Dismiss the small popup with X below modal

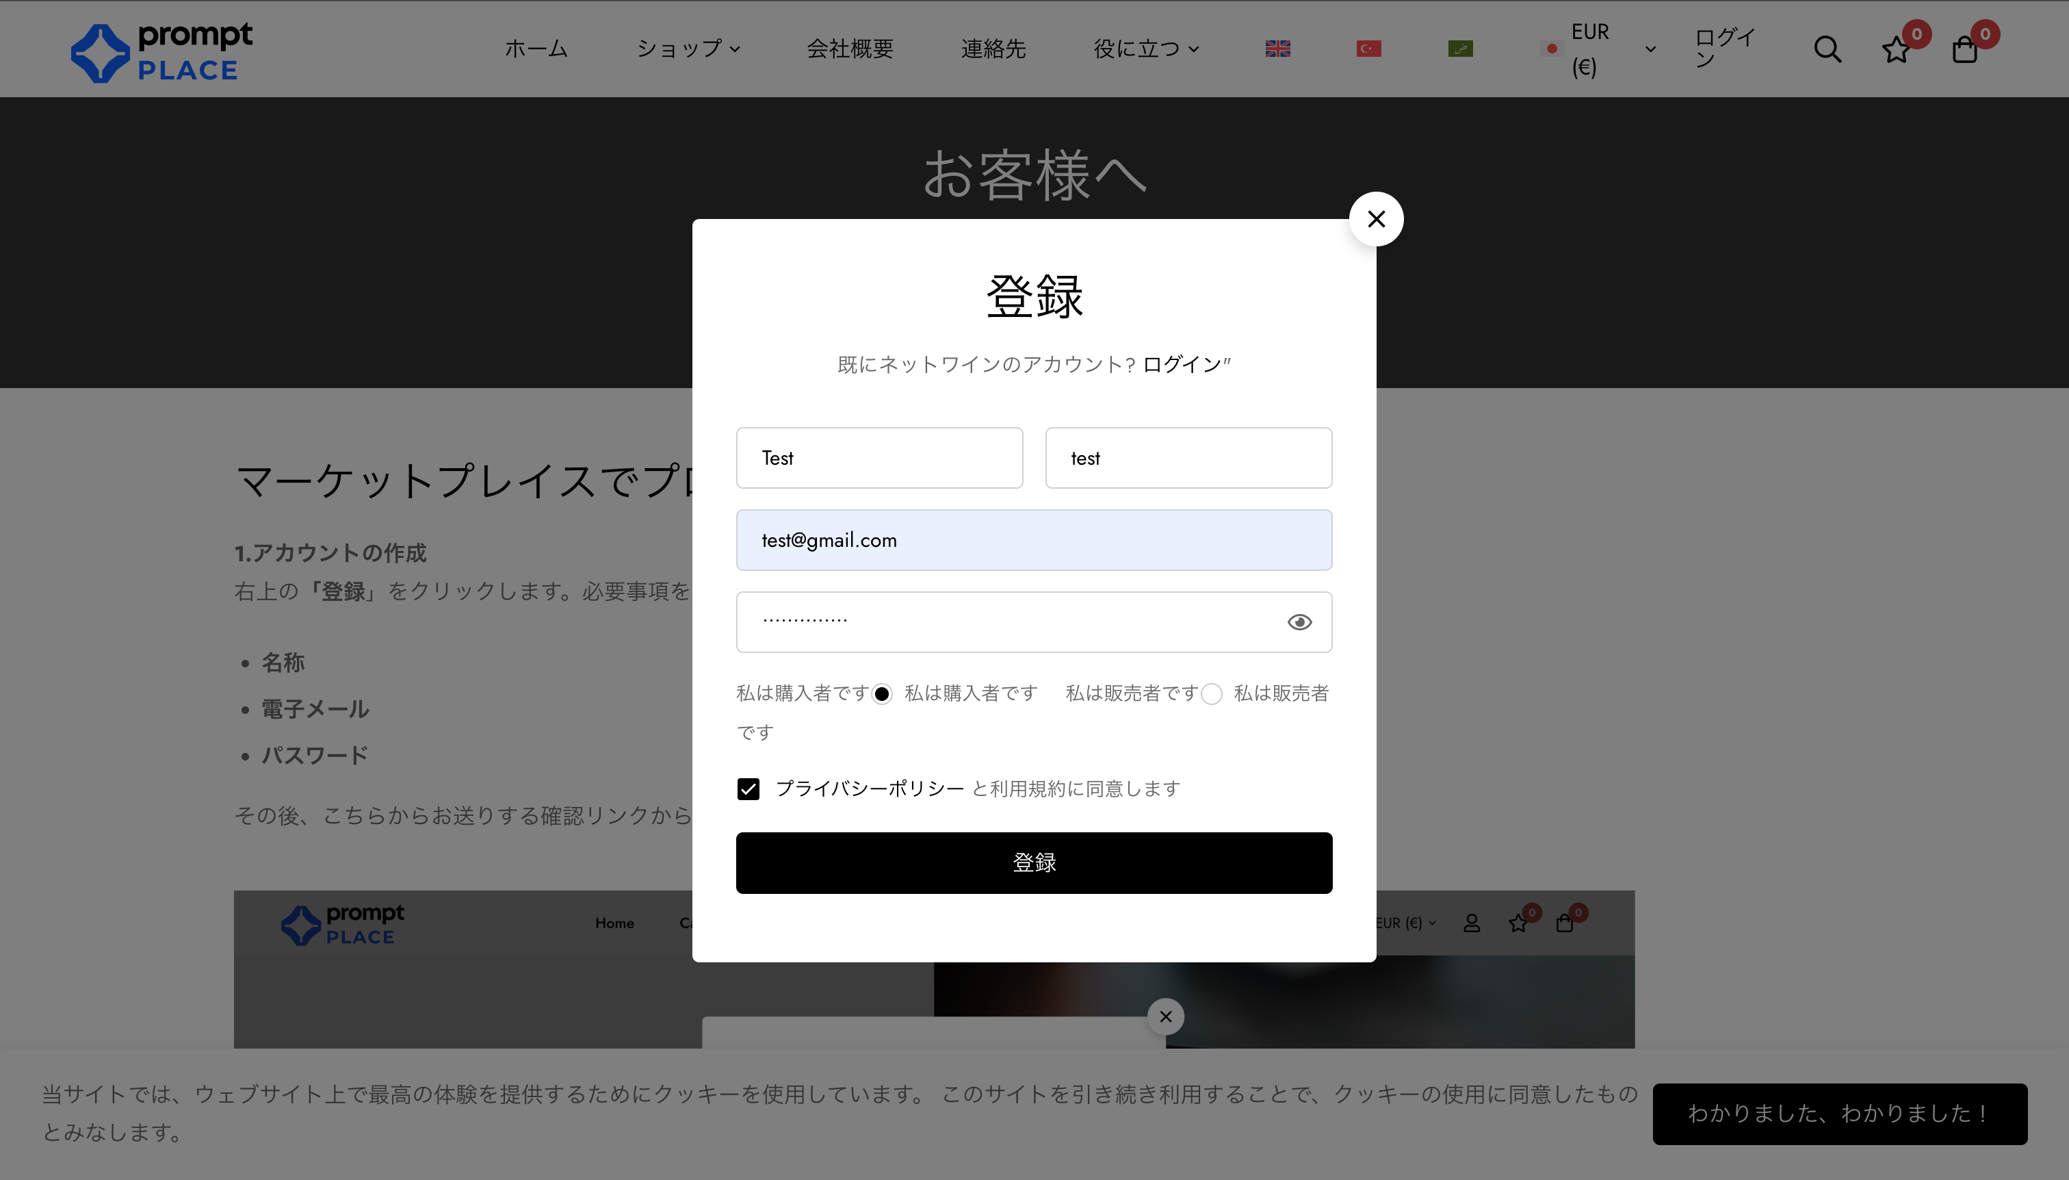pyautogui.click(x=1165, y=1016)
